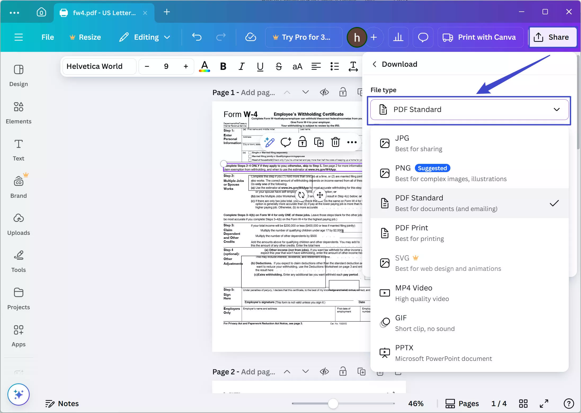Screen dimensions: 581x413
Task: Click the font size input field
Action: click(x=166, y=66)
